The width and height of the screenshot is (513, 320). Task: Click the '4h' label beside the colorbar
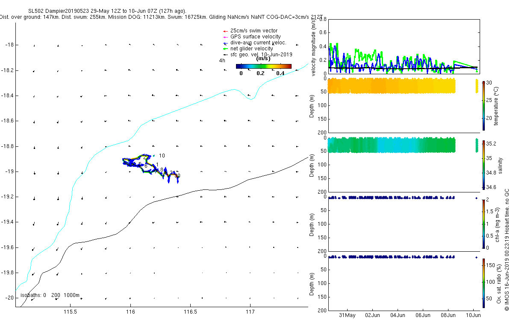[x=222, y=61]
